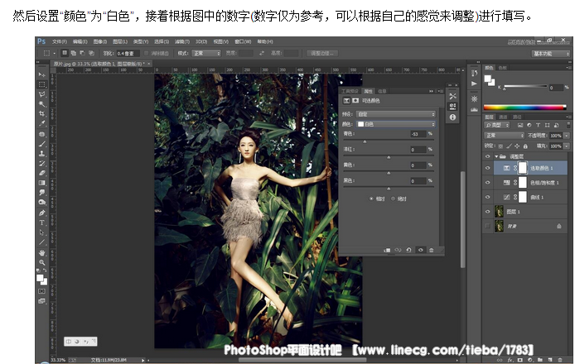The height and width of the screenshot is (364, 575).
Task: Select the Hand tool
Action: point(41,252)
